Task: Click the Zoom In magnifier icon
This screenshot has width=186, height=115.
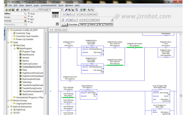Action: [89, 10]
